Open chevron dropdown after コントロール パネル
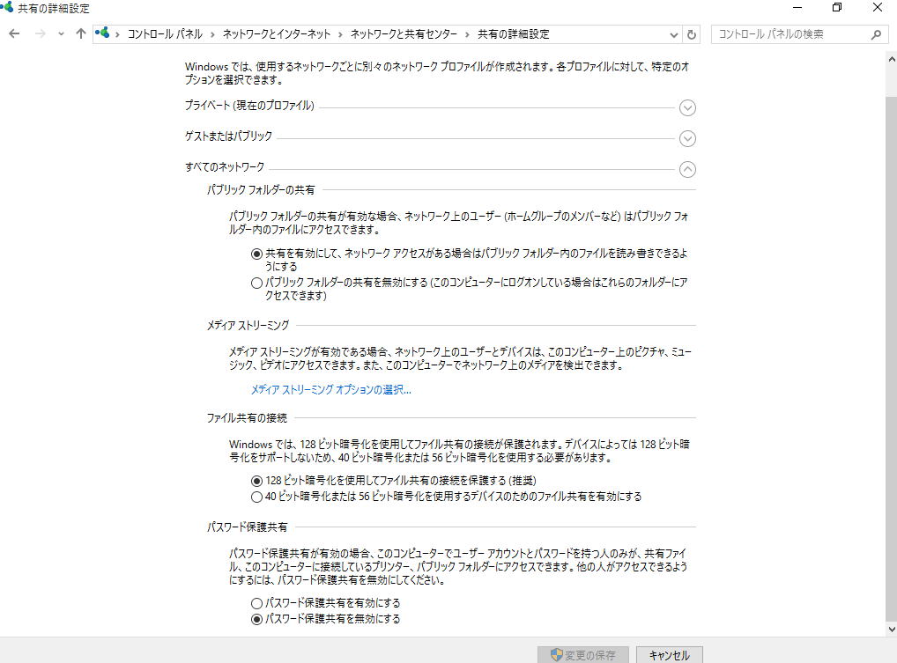The height and width of the screenshot is (663, 897). pyautogui.click(x=212, y=34)
